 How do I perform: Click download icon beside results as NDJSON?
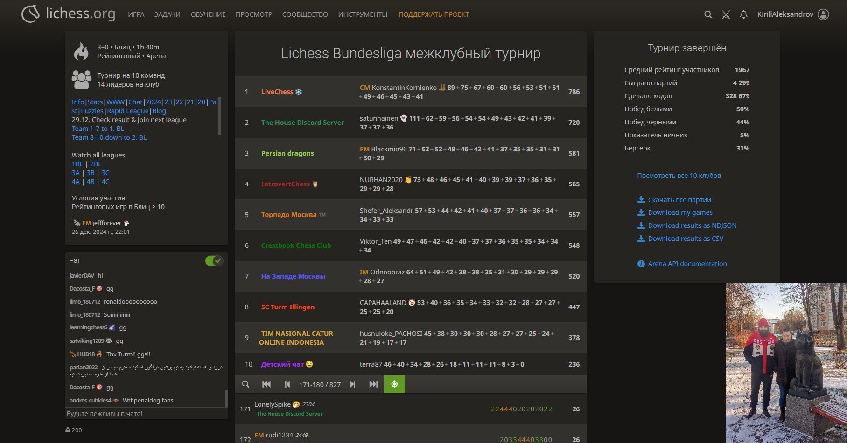click(x=641, y=225)
